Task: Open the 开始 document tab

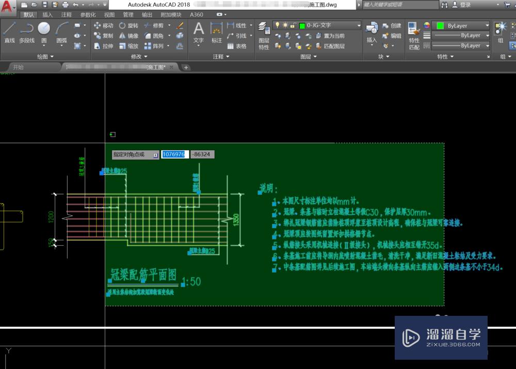Action: tap(18, 67)
